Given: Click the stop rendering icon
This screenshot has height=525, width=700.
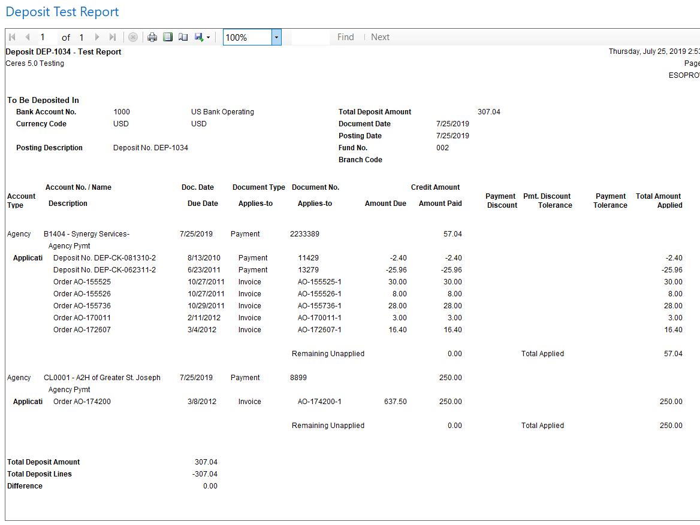Looking at the screenshot, I should pyautogui.click(x=133, y=37).
